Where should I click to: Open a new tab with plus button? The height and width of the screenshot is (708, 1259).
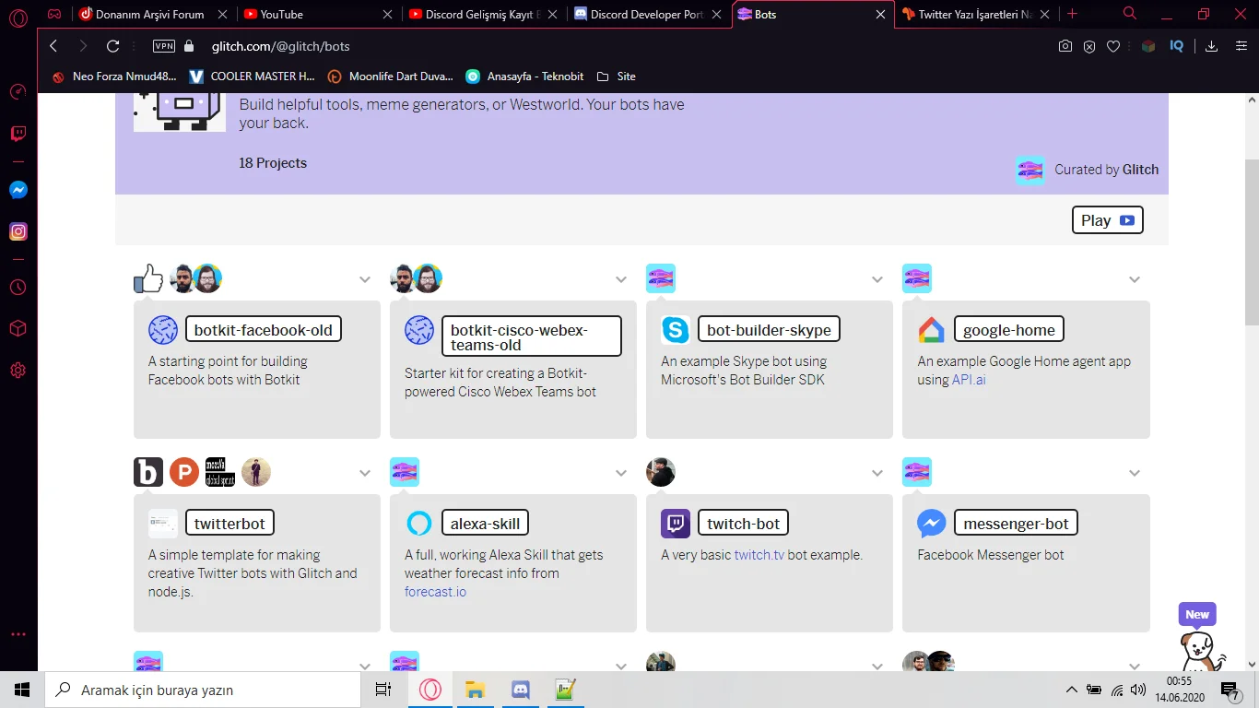pos(1072,14)
